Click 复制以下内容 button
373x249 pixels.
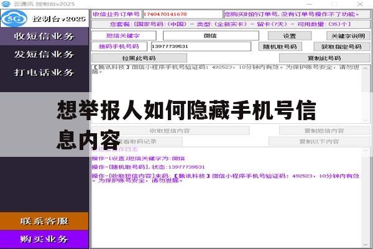pos(320,141)
